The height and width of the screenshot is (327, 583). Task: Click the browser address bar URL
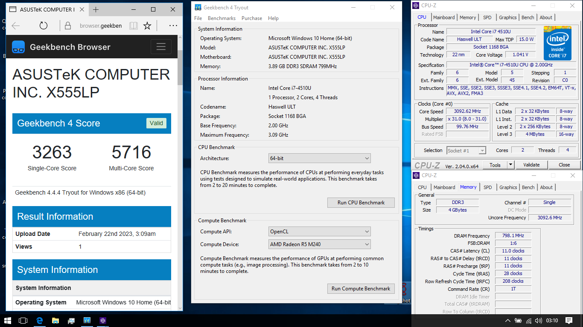(101, 26)
